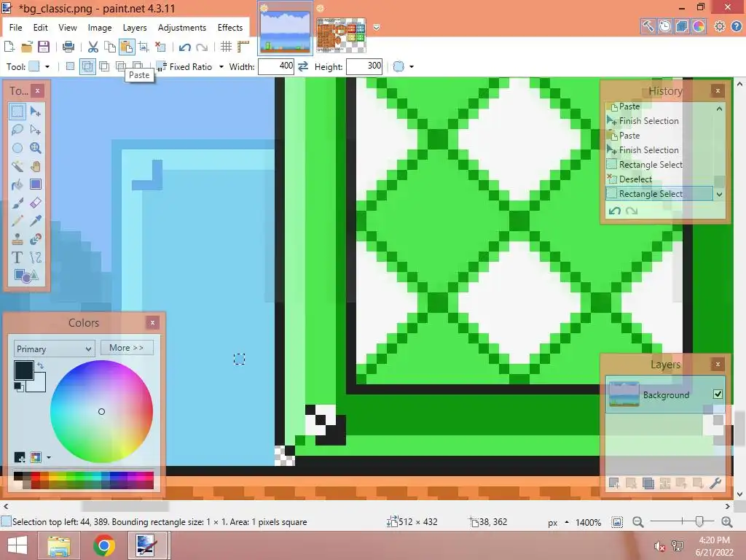Screen dimensions: 746x560
Task: Pick the Color Picker eyedropper tool
Action: [x=36, y=221]
